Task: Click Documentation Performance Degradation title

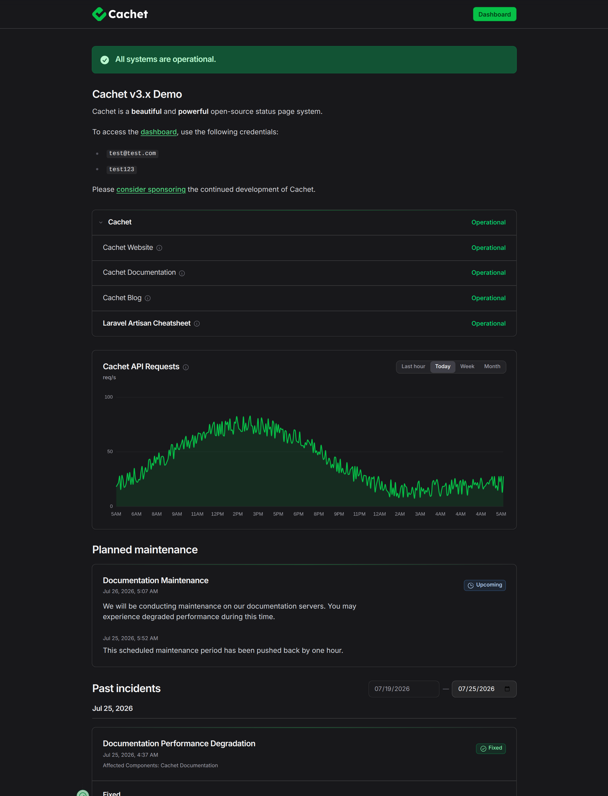Action: [179, 743]
